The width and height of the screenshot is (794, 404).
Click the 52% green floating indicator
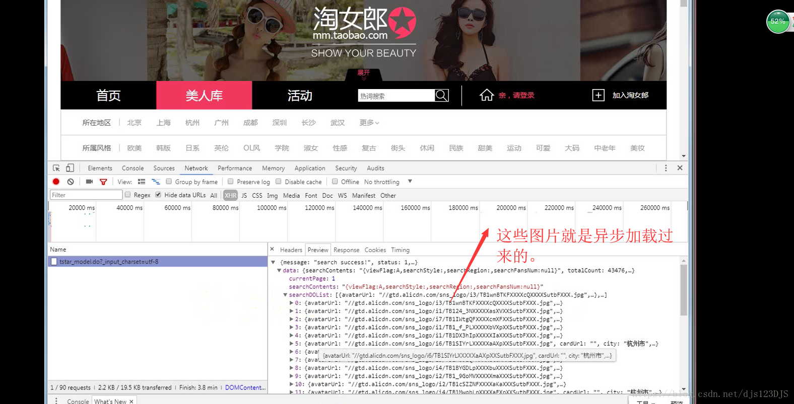778,22
